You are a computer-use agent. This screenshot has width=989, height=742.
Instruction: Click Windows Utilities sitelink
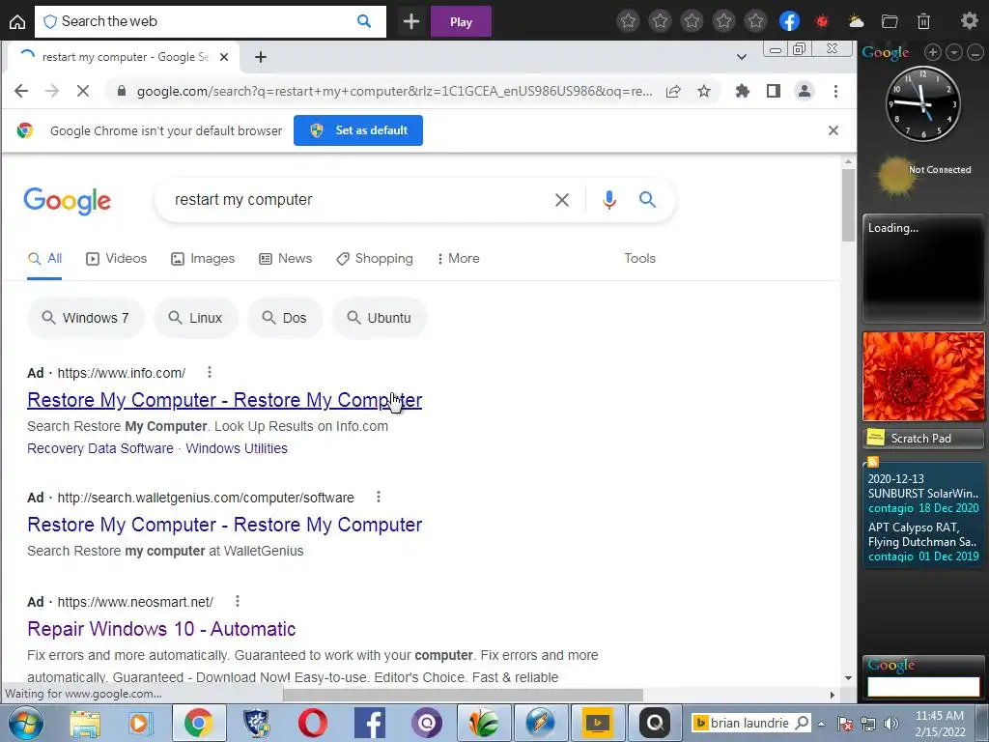tap(237, 448)
